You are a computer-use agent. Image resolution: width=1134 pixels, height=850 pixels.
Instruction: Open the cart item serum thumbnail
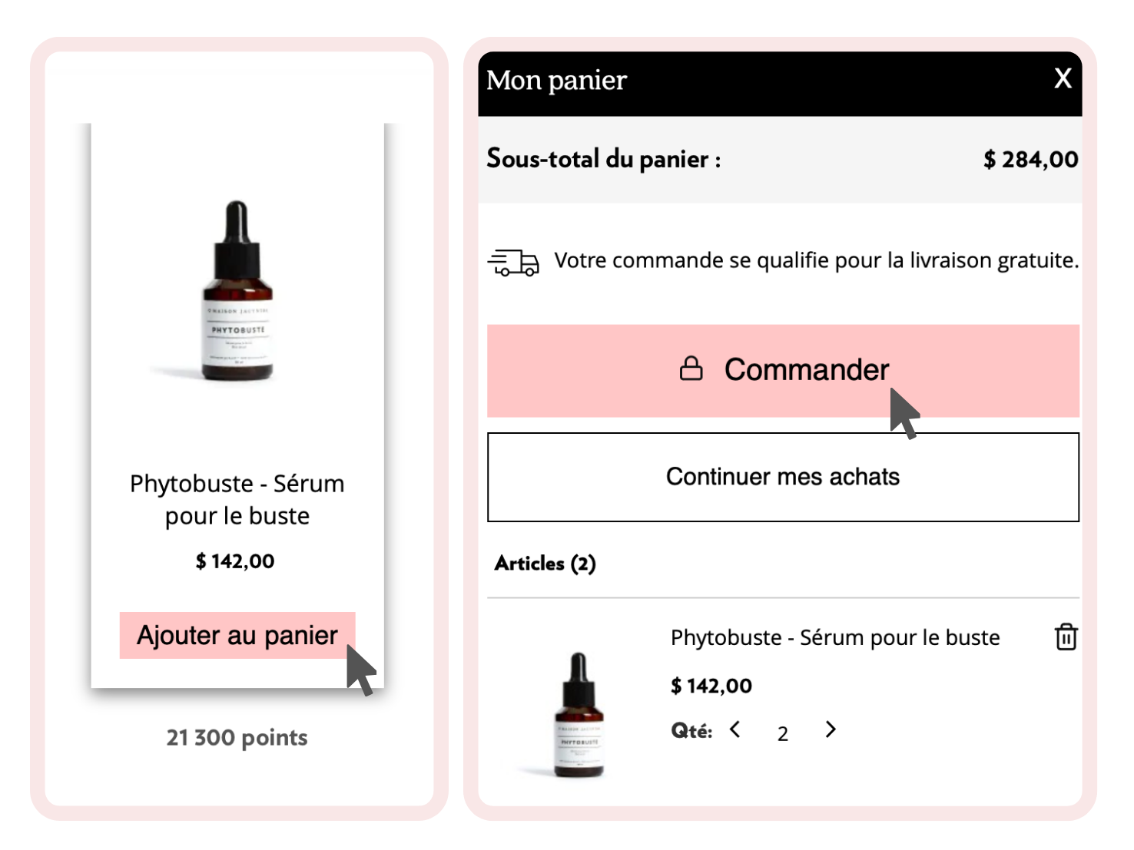click(579, 715)
